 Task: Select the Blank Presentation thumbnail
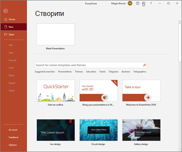click(x=56, y=34)
